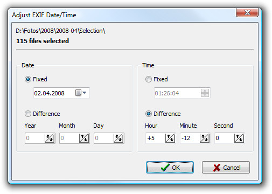Click the Year difference spinner icon
The width and height of the screenshot is (272, 194).
click(50, 138)
